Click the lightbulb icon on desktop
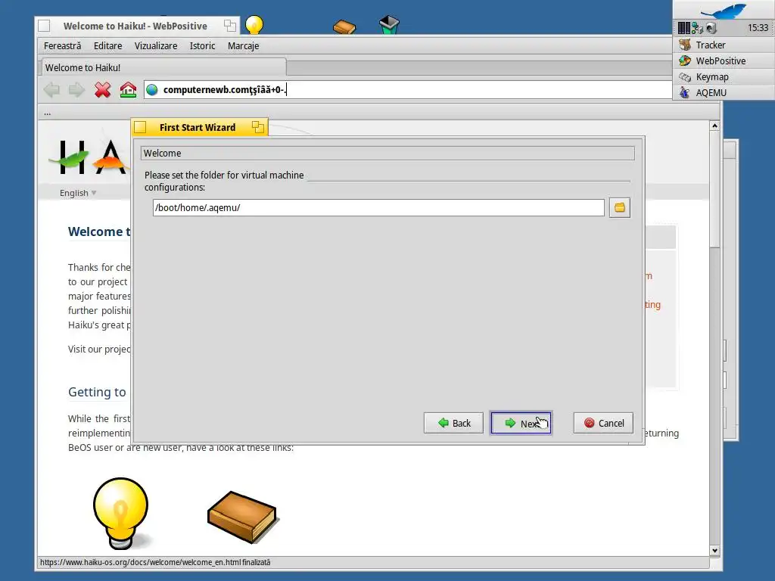775x581 pixels. 254,25
